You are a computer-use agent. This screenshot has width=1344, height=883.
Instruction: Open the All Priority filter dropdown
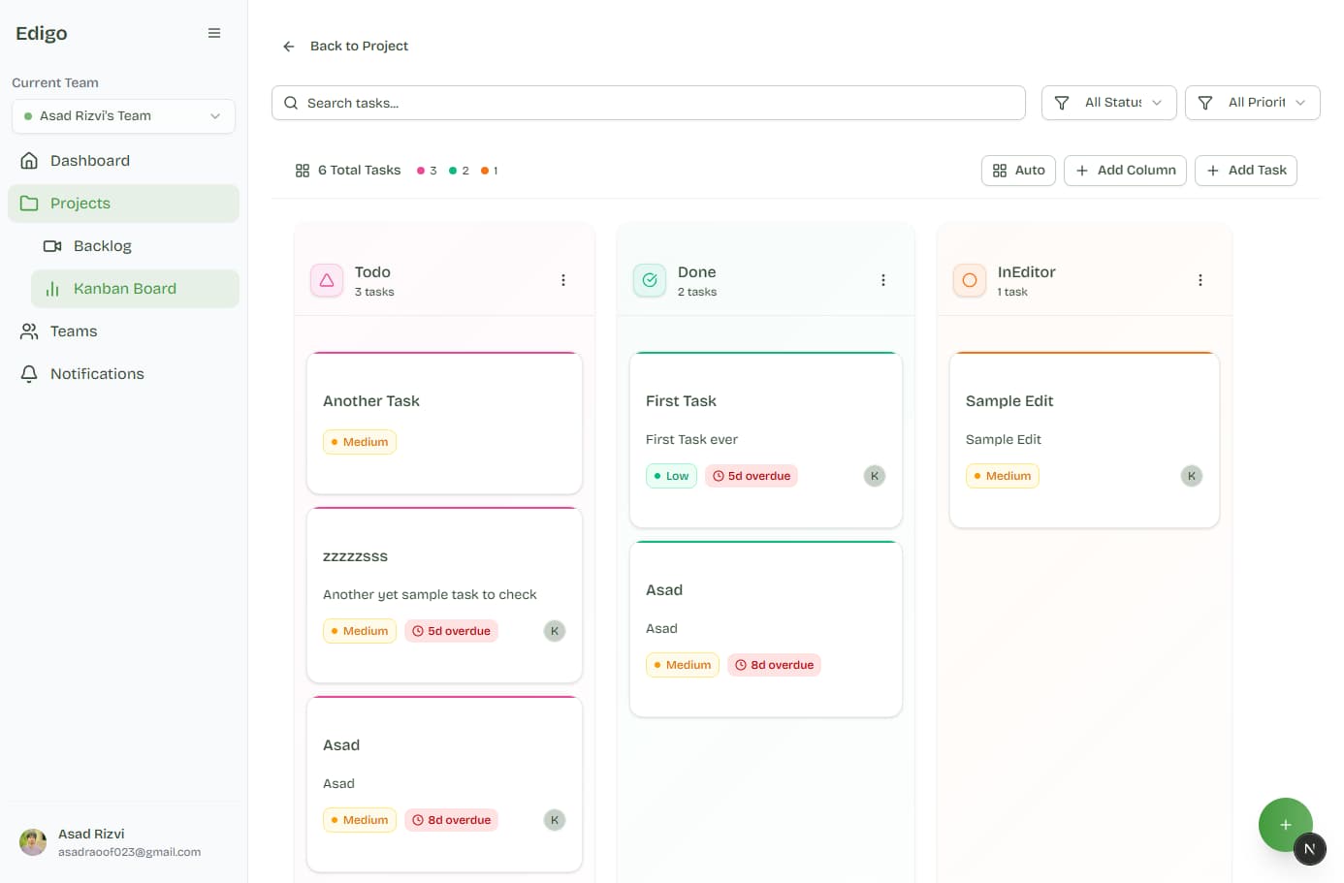pos(1252,102)
